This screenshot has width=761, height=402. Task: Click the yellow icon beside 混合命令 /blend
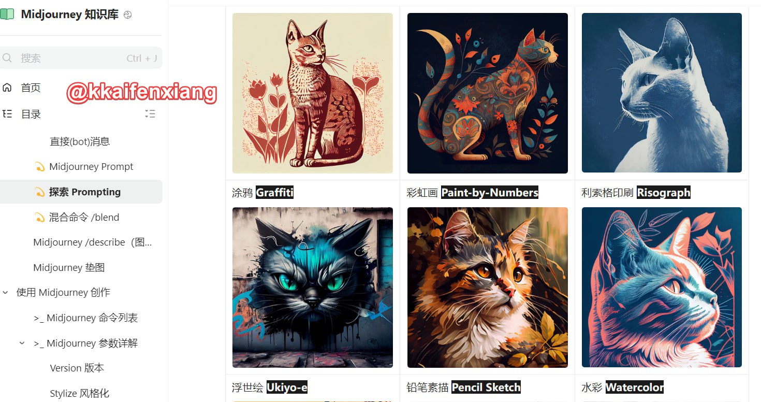[x=39, y=218]
